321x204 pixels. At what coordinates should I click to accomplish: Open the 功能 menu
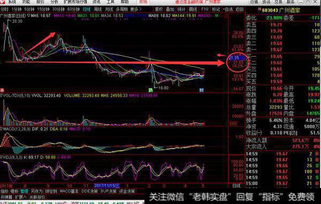(x=26, y=2)
